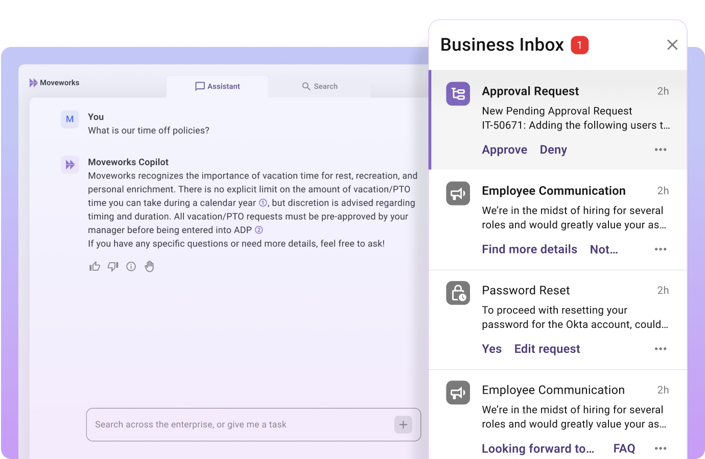
Task: Click the Password Reset lock icon
Action: (x=458, y=293)
